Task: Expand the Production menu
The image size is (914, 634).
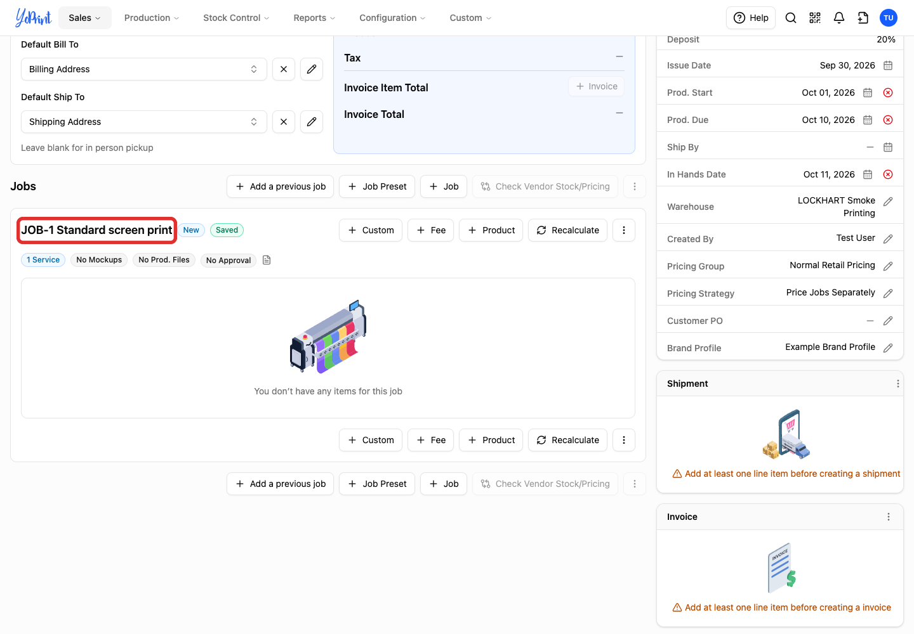Action: coord(152,18)
